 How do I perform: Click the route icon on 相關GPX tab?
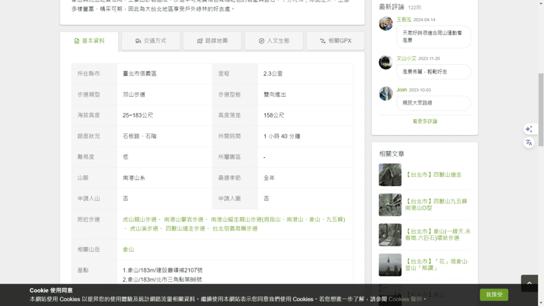click(322, 41)
